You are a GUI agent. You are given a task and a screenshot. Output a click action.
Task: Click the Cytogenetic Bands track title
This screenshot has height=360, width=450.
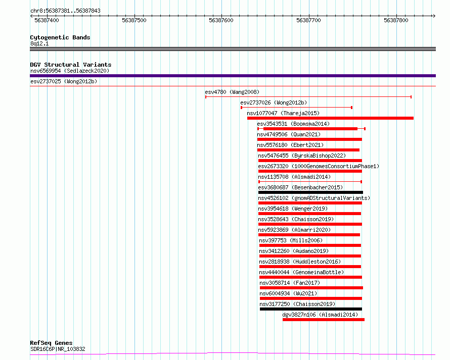coord(60,37)
